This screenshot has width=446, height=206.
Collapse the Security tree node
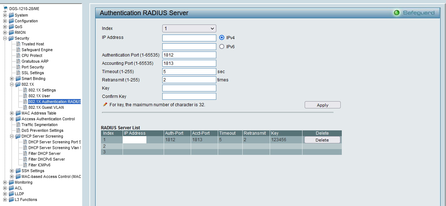5,38
